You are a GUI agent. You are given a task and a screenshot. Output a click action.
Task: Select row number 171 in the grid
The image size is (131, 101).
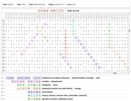pos(3,27)
